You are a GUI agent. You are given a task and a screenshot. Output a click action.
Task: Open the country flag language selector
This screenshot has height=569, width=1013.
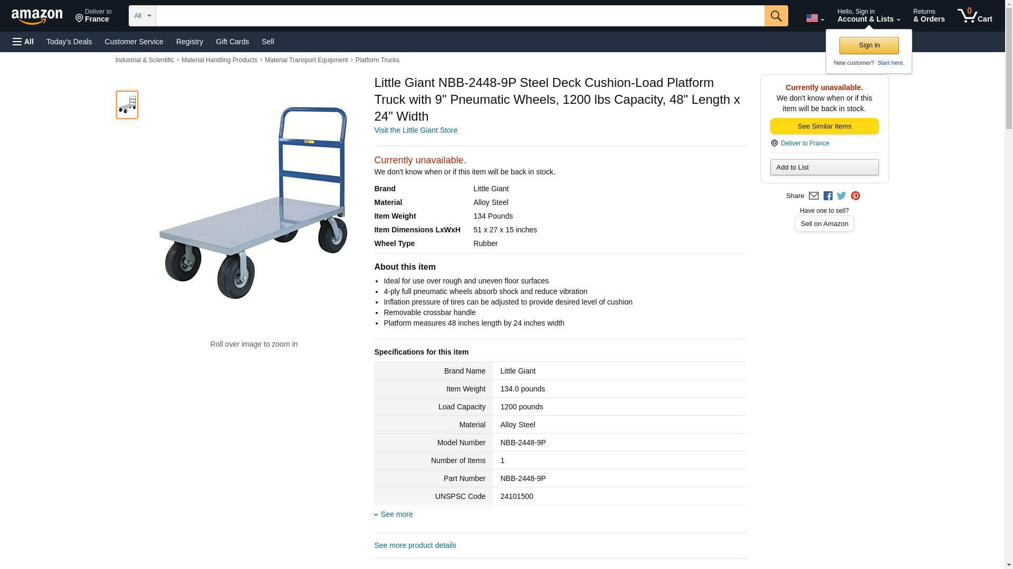pos(815,18)
